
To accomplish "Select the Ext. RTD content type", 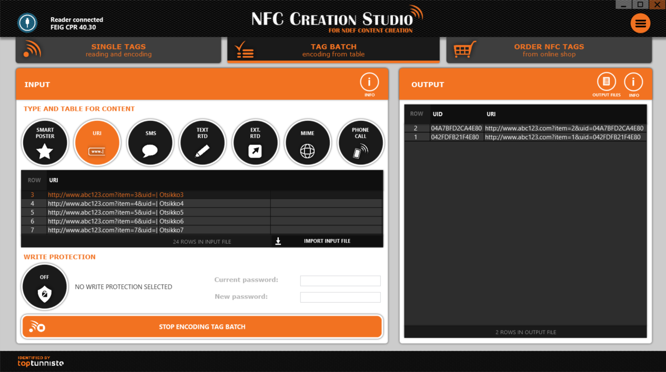I will point(255,142).
